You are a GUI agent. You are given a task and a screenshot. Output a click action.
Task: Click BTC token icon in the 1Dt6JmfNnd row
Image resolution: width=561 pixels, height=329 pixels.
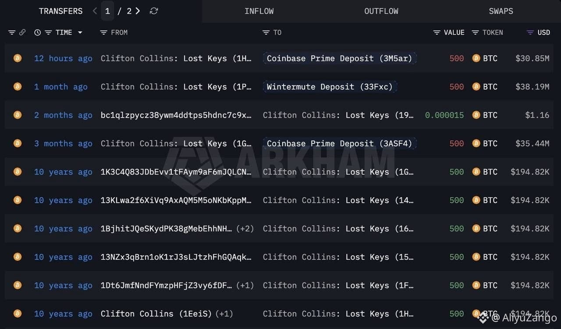476,285
